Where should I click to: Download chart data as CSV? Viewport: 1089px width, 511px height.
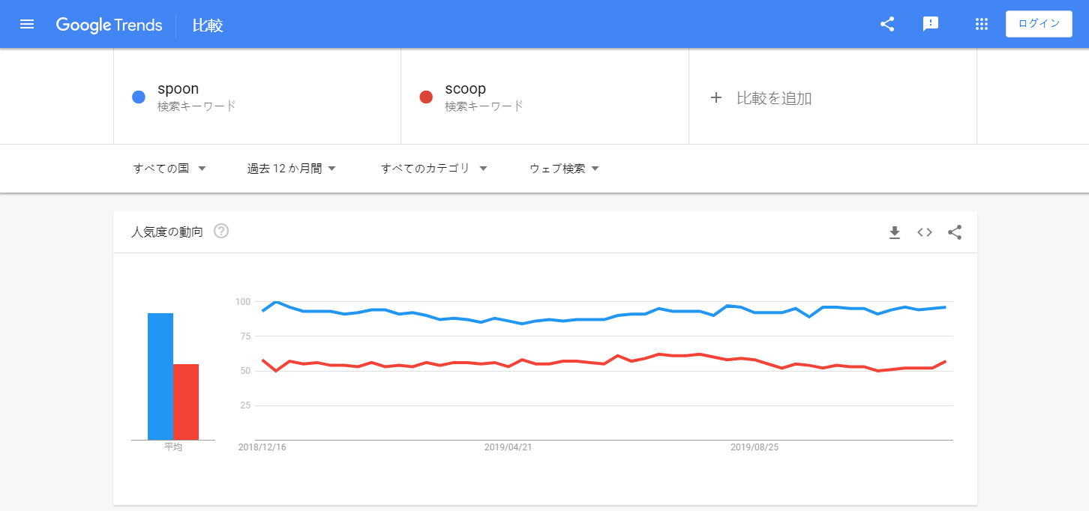(894, 232)
